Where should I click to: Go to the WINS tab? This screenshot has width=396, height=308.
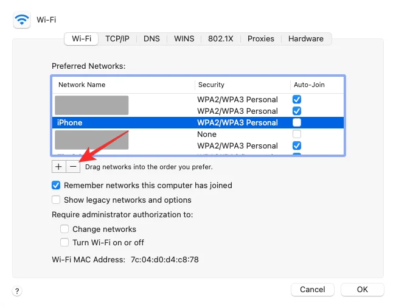click(x=184, y=38)
